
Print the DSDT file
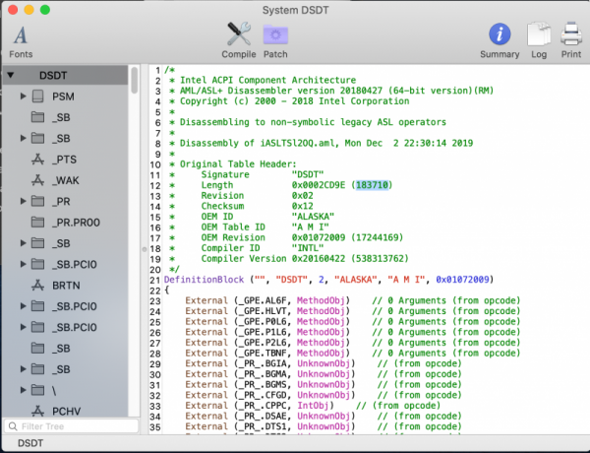tap(570, 37)
